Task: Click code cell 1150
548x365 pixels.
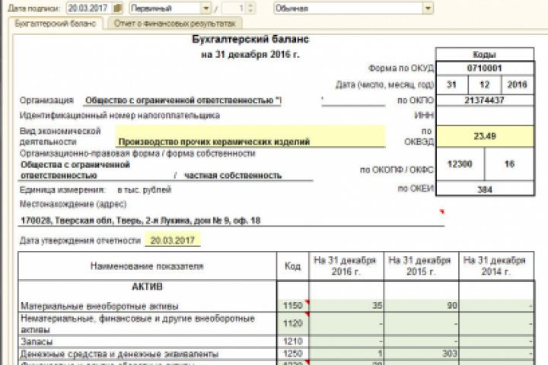Action: tap(293, 306)
